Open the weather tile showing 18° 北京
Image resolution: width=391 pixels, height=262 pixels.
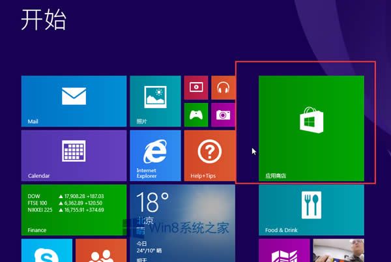click(x=182, y=223)
